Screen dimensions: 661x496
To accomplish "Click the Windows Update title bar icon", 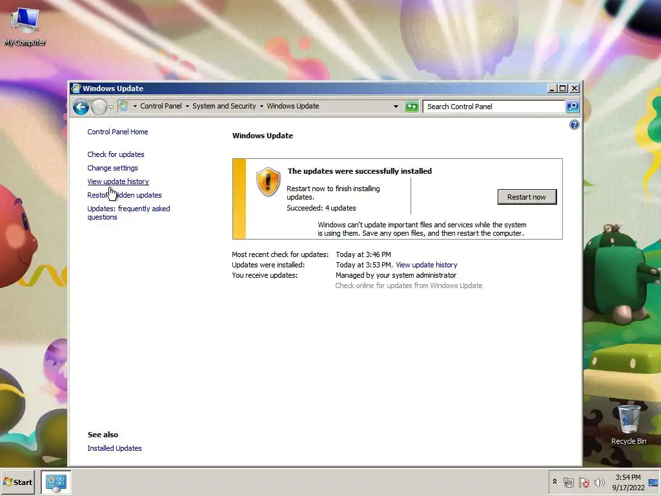I will [76, 88].
